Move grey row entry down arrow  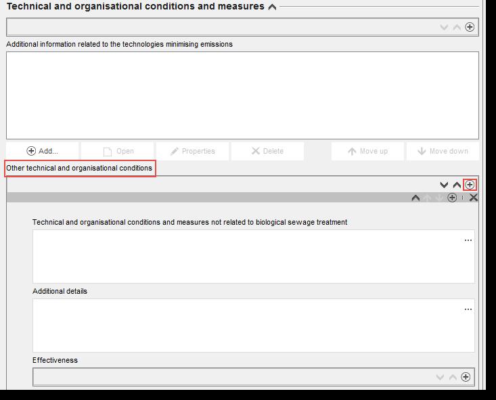click(x=439, y=198)
